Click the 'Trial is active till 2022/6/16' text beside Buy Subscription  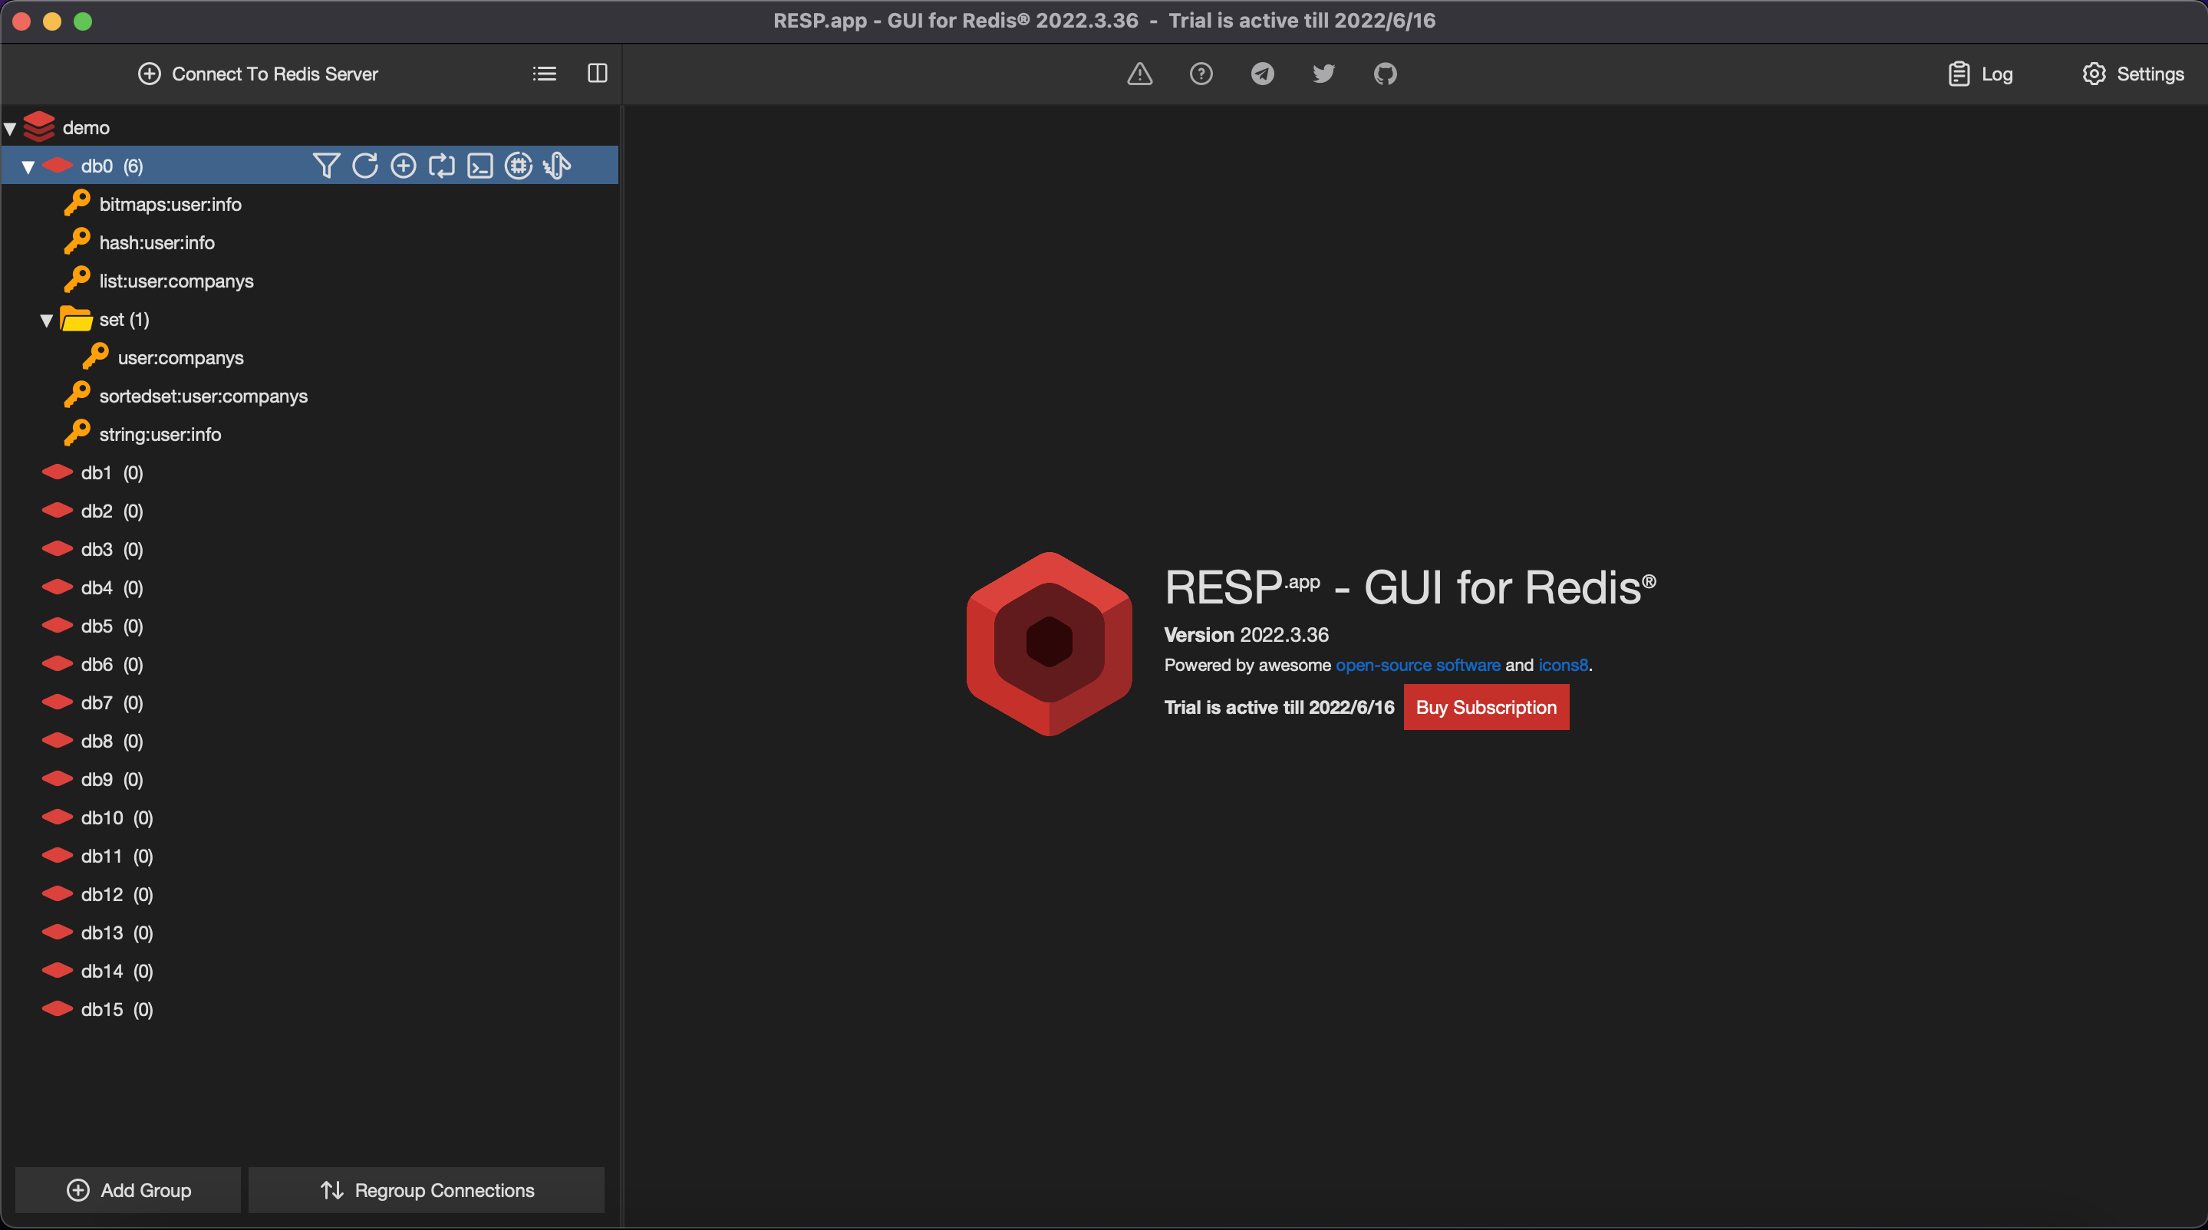[x=1279, y=707]
